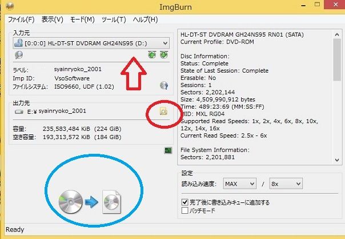Enable the batch mode (バッチモード) checkbox
The image size is (345, 239).
[185, 210]
